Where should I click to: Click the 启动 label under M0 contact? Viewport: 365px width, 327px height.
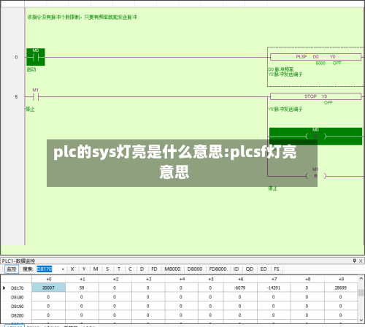(x=31, y=69)
